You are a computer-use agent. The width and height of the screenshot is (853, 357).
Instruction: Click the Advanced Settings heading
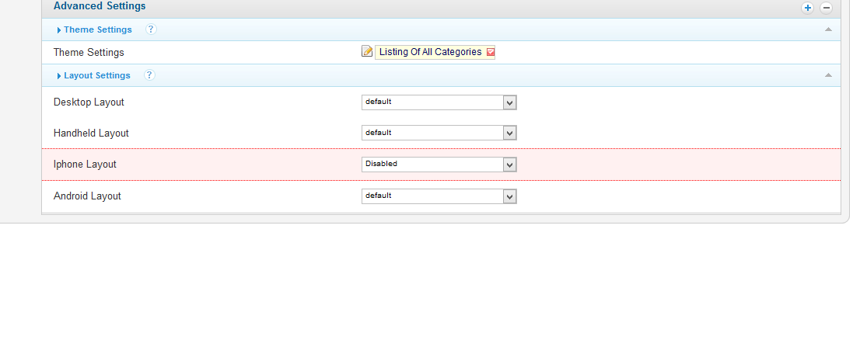(x=100, y=6)
